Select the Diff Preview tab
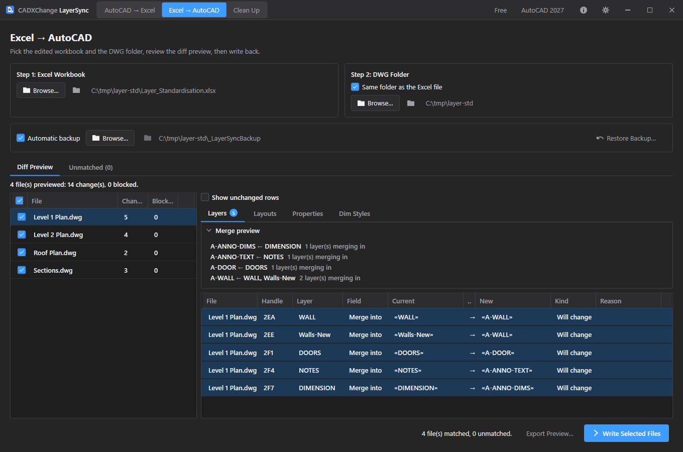Image resolution: width=683 pixels, height=452 pixels. click(x=35, y=167)
